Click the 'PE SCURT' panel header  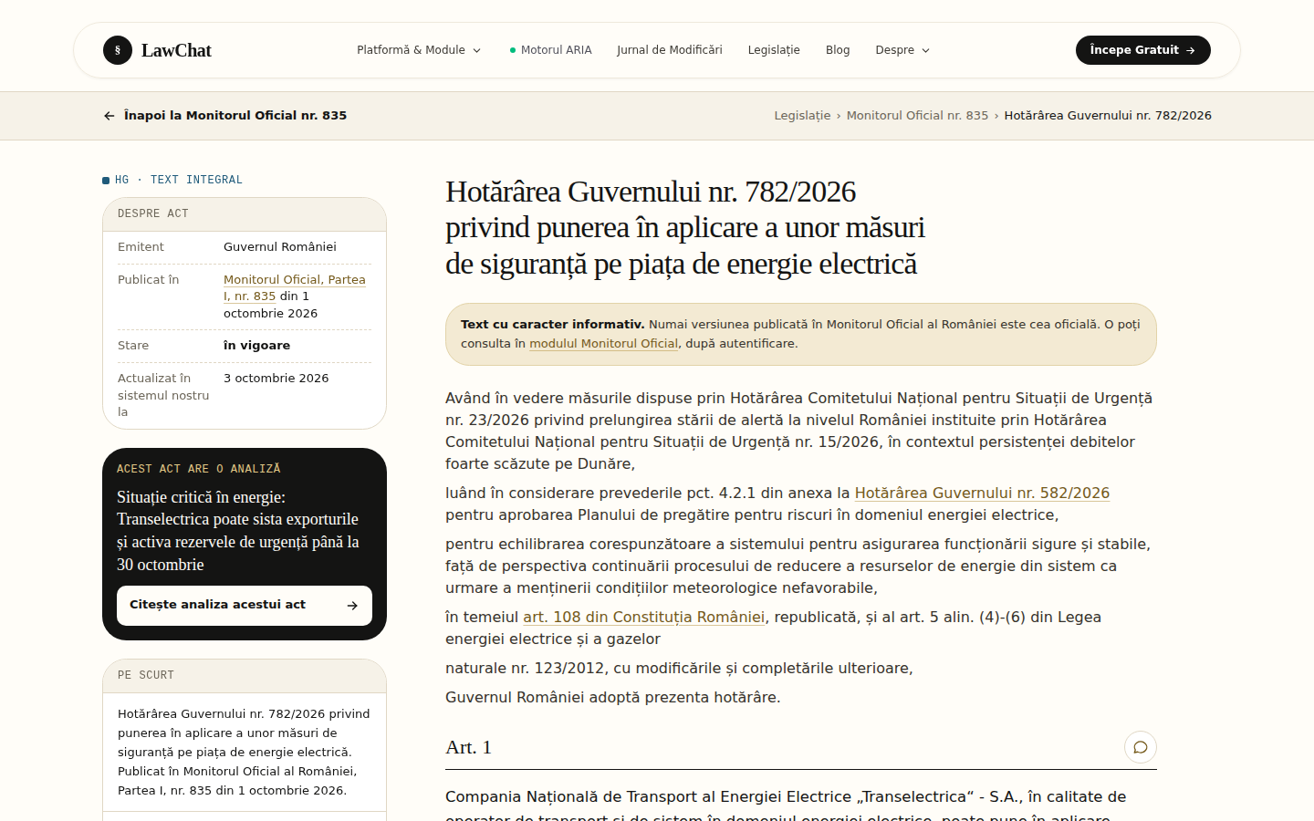(245, 676)
